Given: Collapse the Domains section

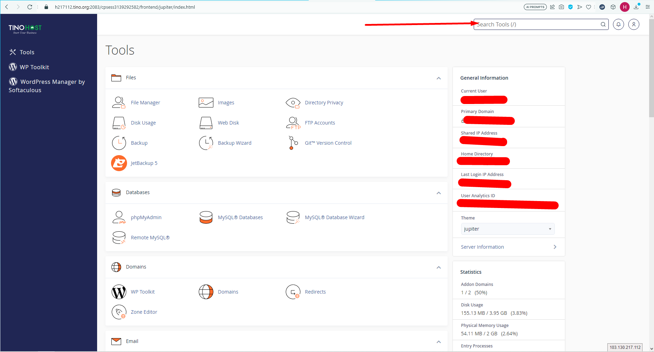Looking at the screenshot, I should (439, 267).
